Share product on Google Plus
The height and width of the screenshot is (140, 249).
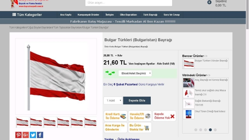26,135
